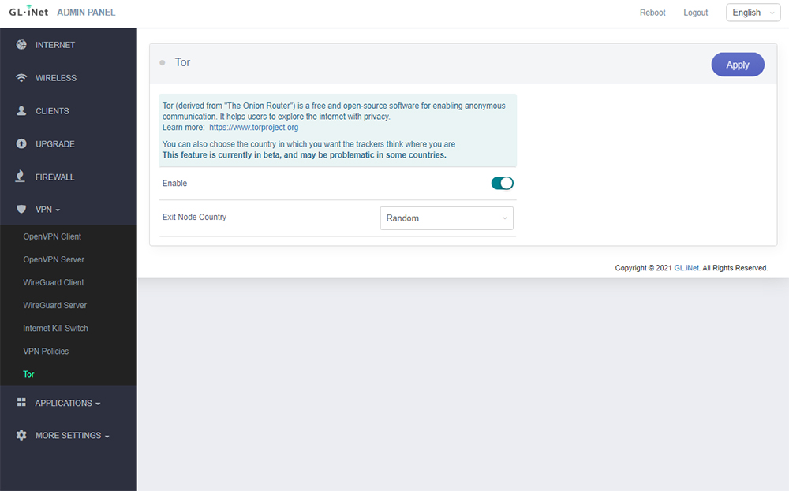The width and height of the screenshot is (789, 491).
Task: Open the torproject.org link
Action: coord(253,127)
